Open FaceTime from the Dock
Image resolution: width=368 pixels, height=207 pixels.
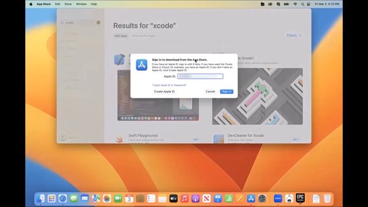point(118,198)
